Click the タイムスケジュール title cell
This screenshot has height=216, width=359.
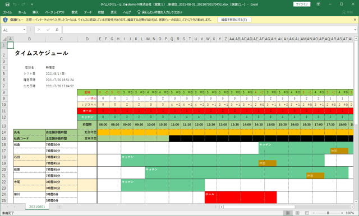[x=42, y=53]
